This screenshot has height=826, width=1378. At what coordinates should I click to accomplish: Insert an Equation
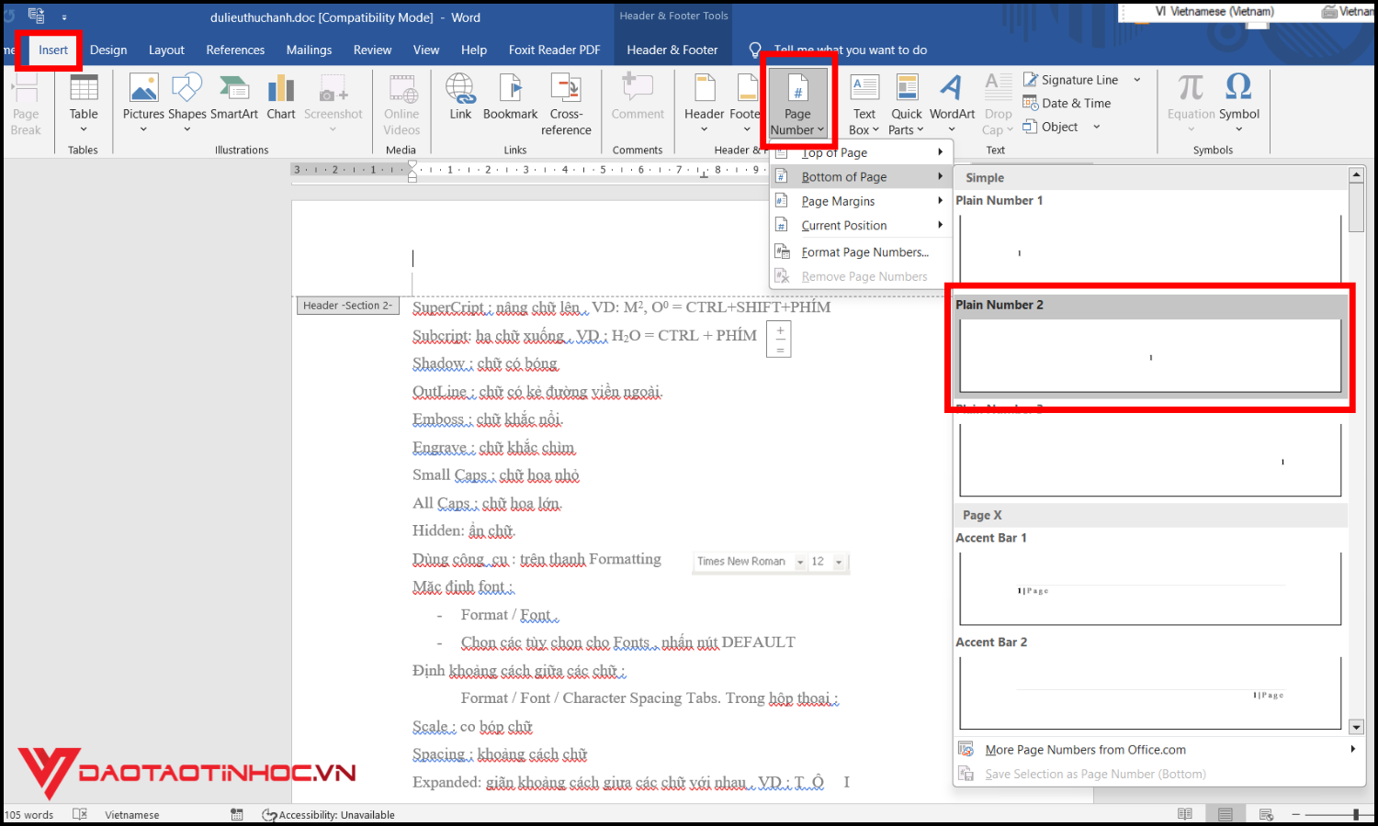[1190, 101]
